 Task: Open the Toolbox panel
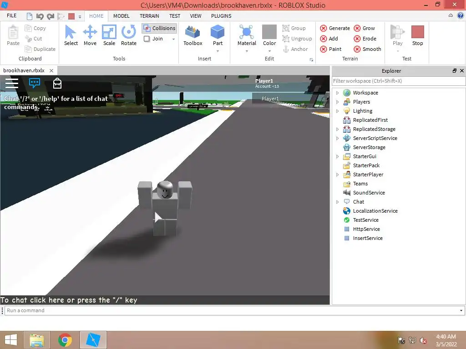tap(192, 35)
